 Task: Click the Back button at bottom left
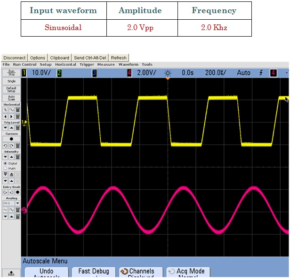pyautogui.click(x=11, y=273)
